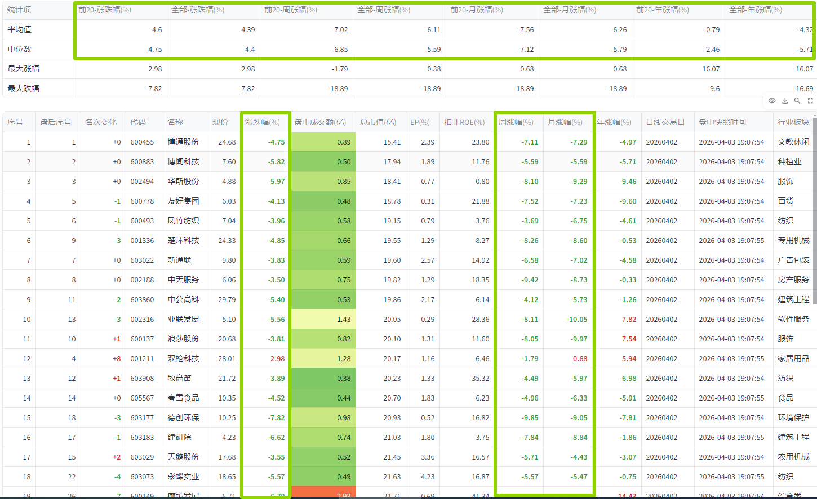Click the stock name 牧高笛

179,378
